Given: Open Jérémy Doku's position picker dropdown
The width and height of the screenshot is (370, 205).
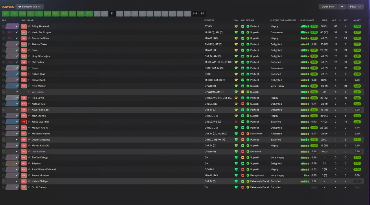Looking at the screenshot, I should point(12,44).
